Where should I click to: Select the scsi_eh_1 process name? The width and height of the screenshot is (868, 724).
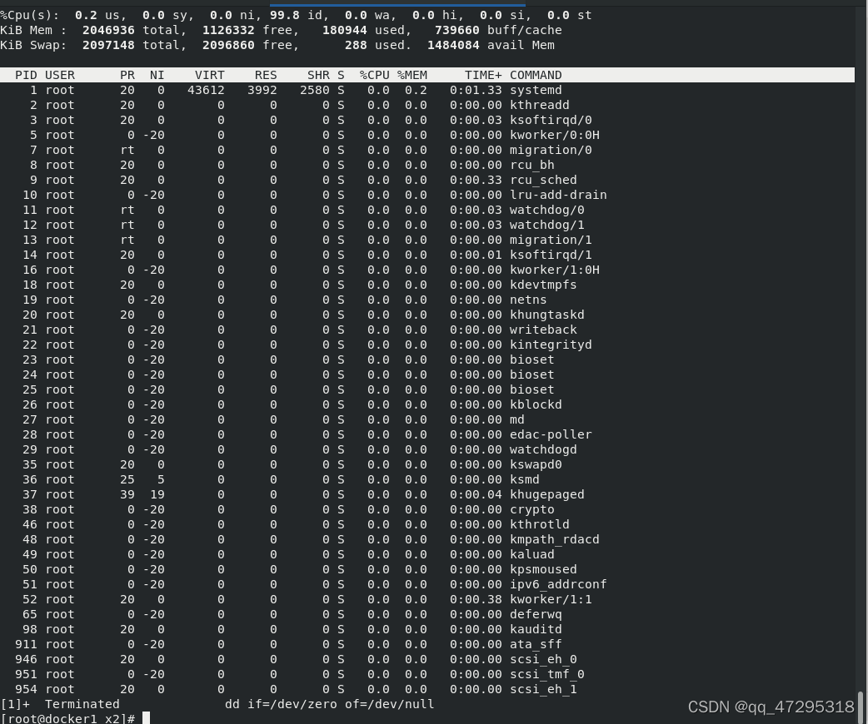tap(544, 689)
